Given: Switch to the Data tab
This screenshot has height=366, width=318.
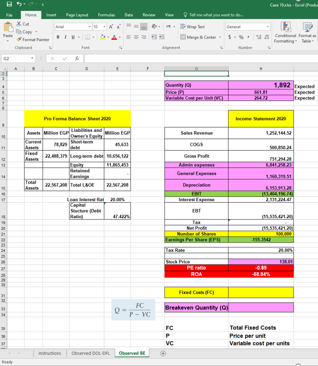Looking at the screenshot, I should (128, 15).
